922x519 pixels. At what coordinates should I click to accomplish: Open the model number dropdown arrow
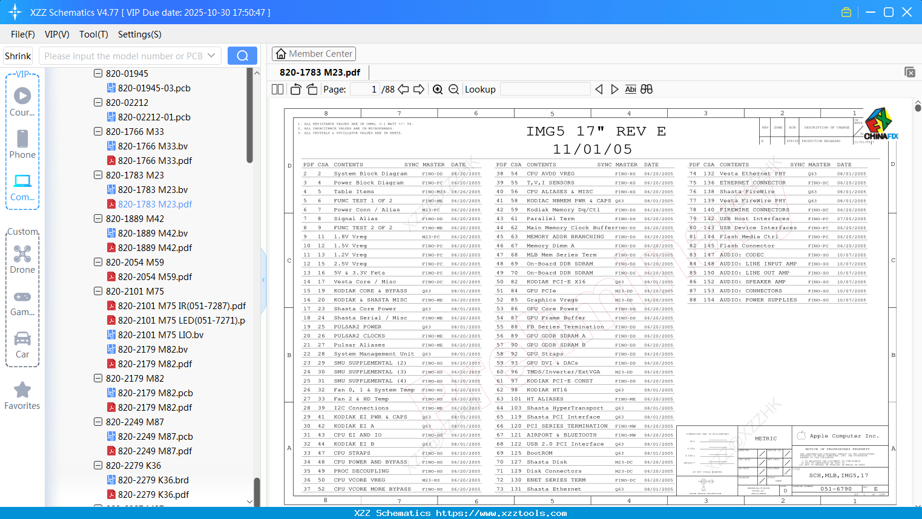(x=211, y=56)
